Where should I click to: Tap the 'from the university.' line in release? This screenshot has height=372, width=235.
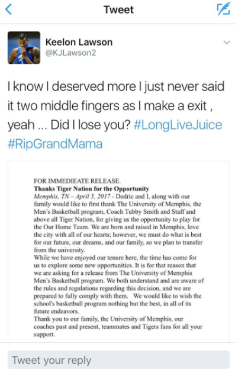pyautogui.click(x=59, y=250)
